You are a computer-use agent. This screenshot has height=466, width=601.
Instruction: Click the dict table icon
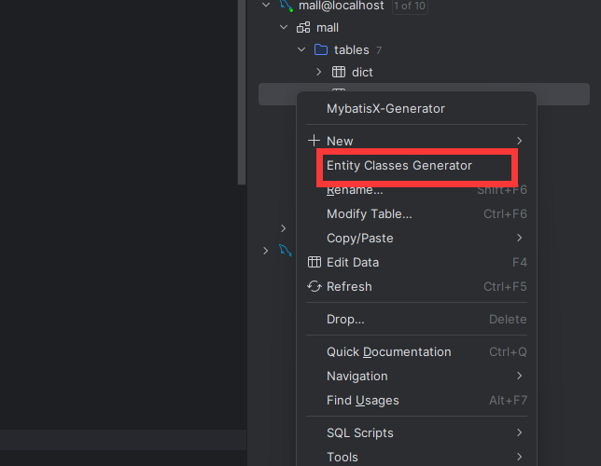point(339,72)
